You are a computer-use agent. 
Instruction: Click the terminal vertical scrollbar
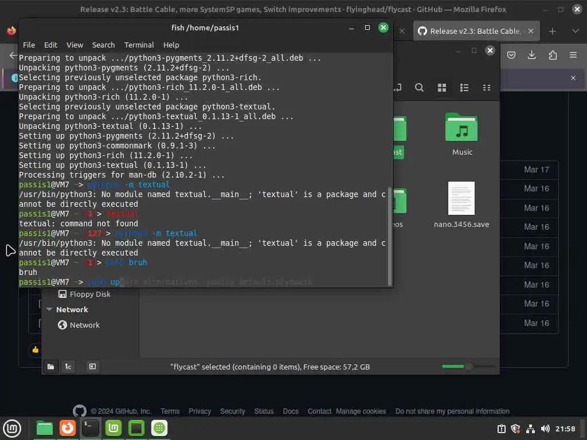(390, 235)
